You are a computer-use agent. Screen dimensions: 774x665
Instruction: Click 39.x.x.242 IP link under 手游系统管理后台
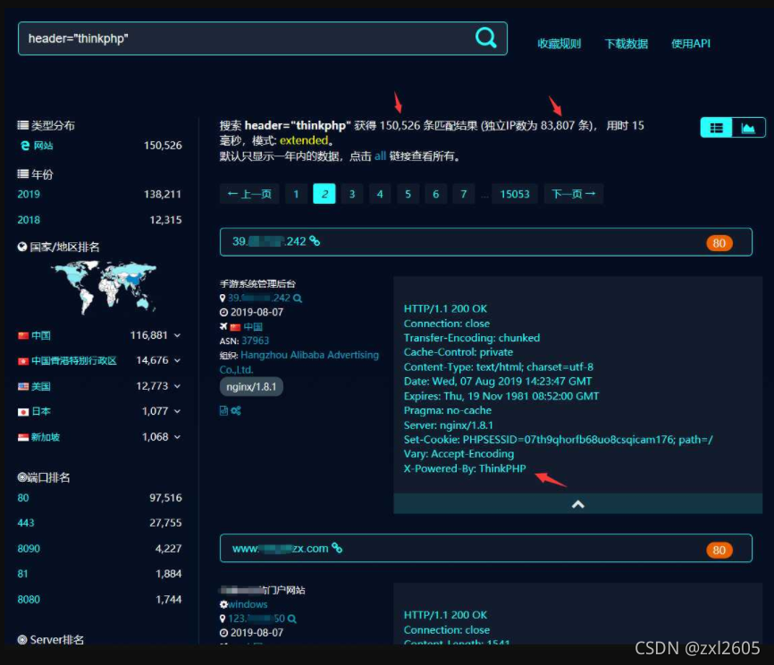pos(258,299)
